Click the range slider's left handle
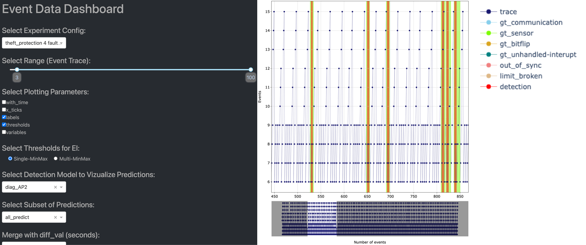The height and width of the screenshot is (245, 586). (17, 70)
